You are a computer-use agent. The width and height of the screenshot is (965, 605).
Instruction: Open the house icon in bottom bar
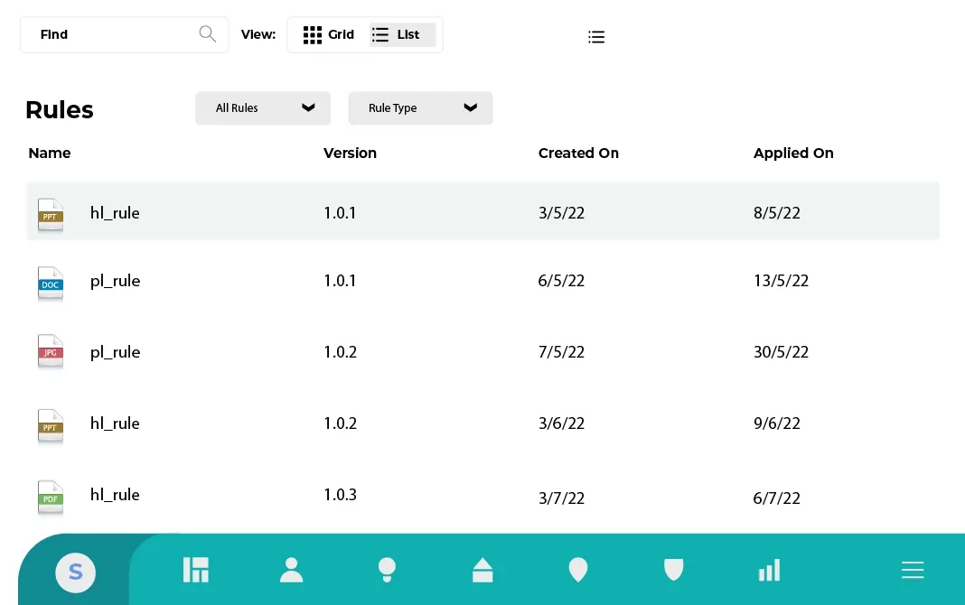[482, 570]
